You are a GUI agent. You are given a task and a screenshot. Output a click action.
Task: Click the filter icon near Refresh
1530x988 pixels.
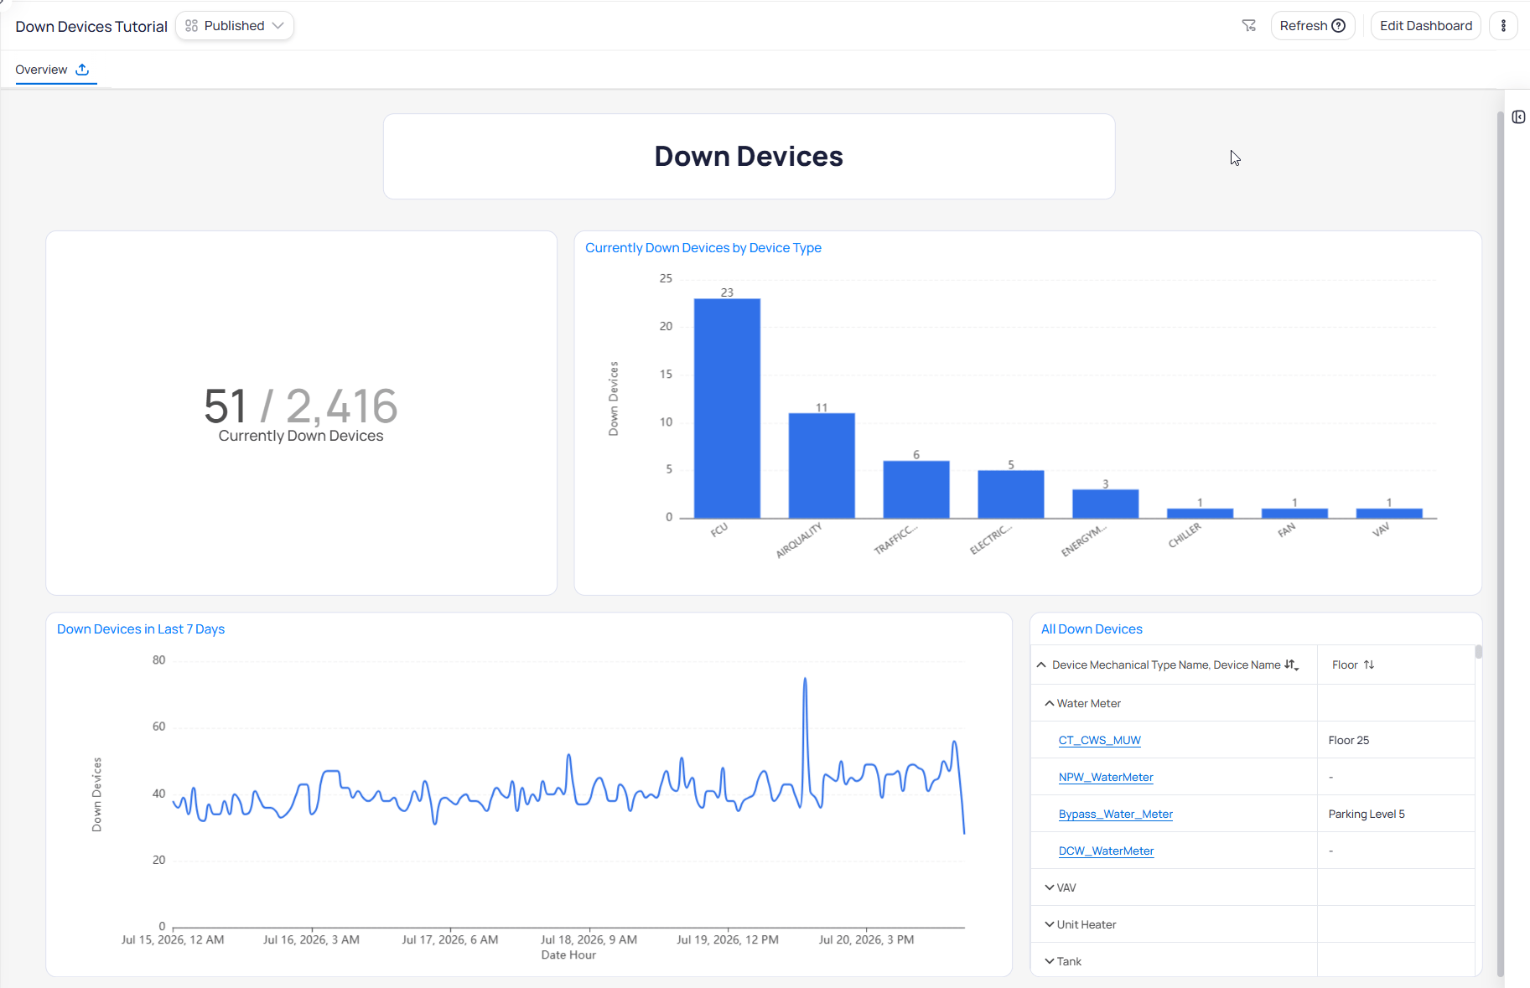pos(1248,26)
